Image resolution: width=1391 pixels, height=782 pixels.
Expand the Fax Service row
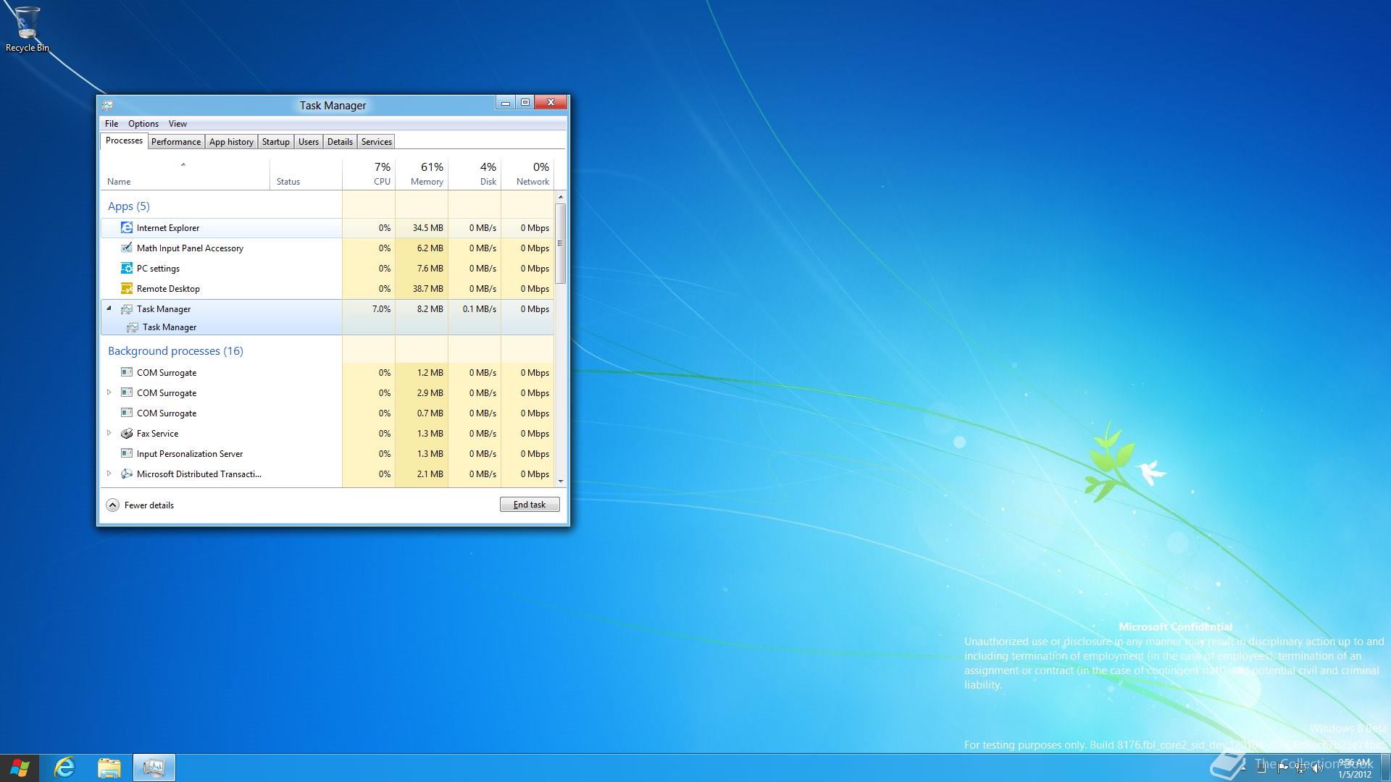109,433
